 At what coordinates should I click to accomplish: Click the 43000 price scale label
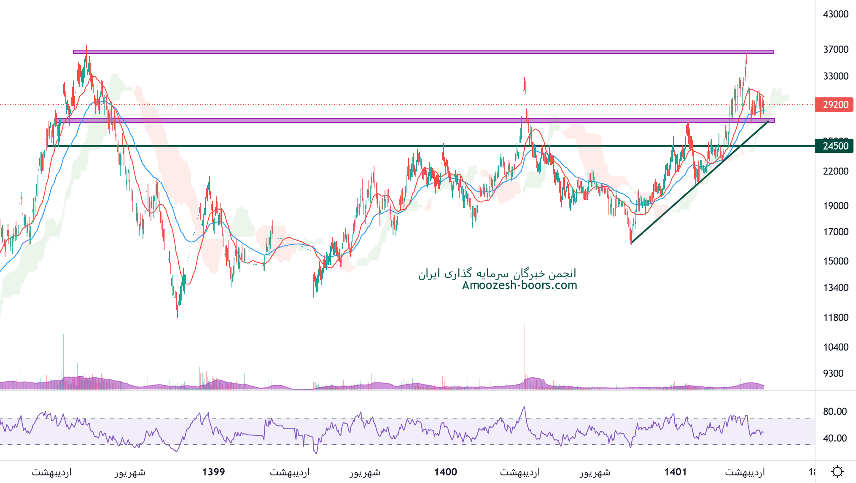click(x=835, y=14)
